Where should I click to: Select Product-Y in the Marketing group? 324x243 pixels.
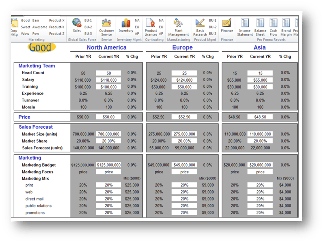click(x=57, y=27)
